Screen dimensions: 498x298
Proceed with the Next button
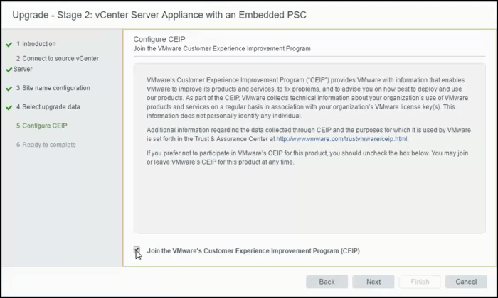(373, 282)
